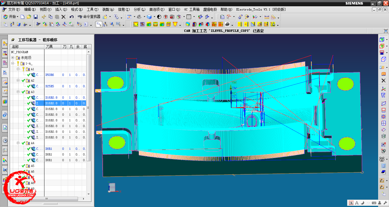The height and width of the screenshot is (207, 389).
Task: Click the yellow '4' axis icon
Action: pyautogui.click(x=246, y=24)
